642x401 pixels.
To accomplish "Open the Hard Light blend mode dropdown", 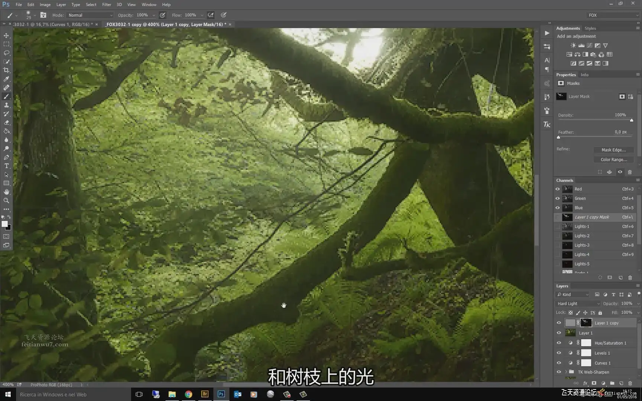I will pos(578,304).
